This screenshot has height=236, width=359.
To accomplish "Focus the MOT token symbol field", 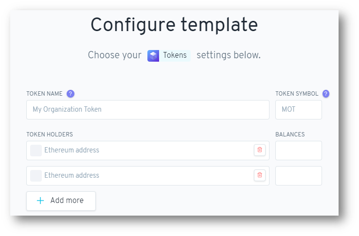I will point(299,110).
